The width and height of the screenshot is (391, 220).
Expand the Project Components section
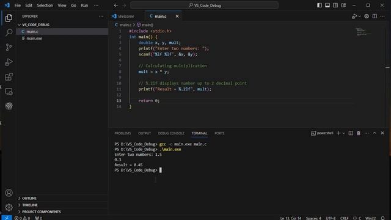(x=62, y=212)
